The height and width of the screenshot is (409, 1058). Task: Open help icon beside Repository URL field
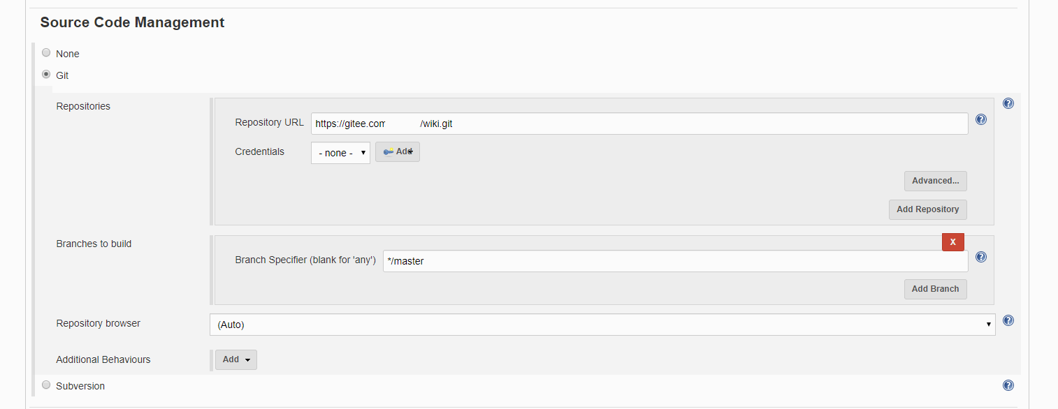click(x=980, y=119)
